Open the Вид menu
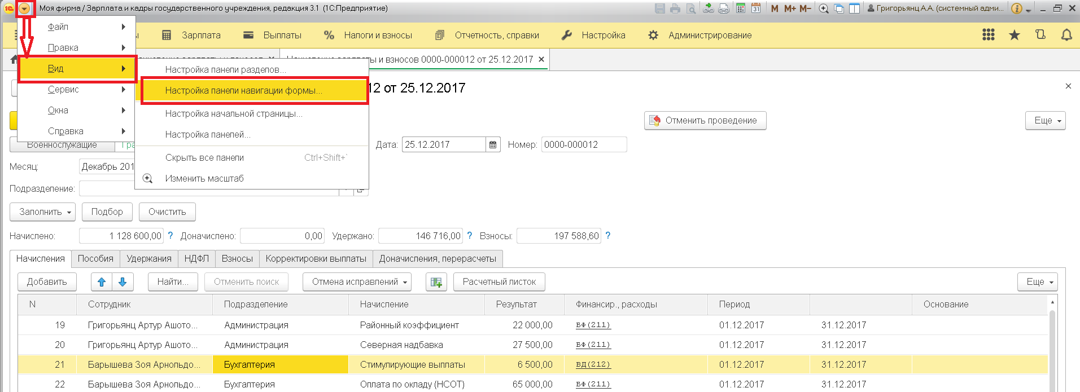Screen dimensions: 1080x392 tap(77, 68)
